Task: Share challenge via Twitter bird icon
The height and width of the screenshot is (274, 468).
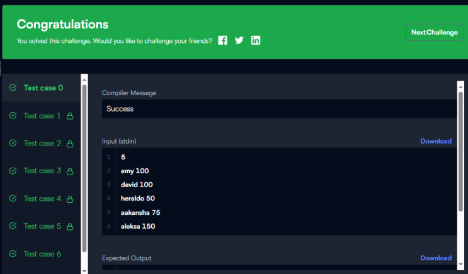Action: pos(239,40)
